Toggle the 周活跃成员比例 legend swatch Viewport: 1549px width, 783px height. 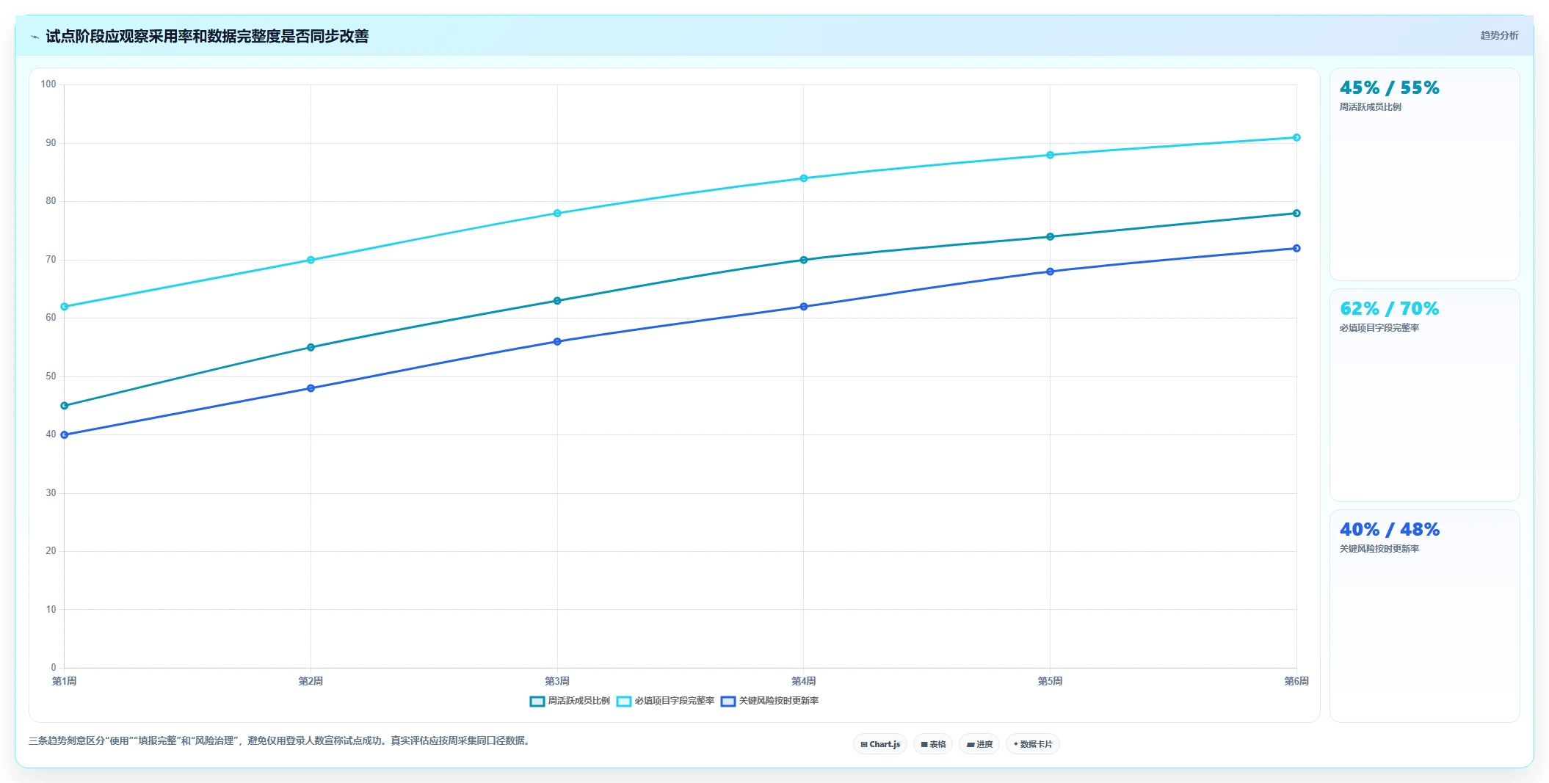pyautogui.click(x=537, y=702)
